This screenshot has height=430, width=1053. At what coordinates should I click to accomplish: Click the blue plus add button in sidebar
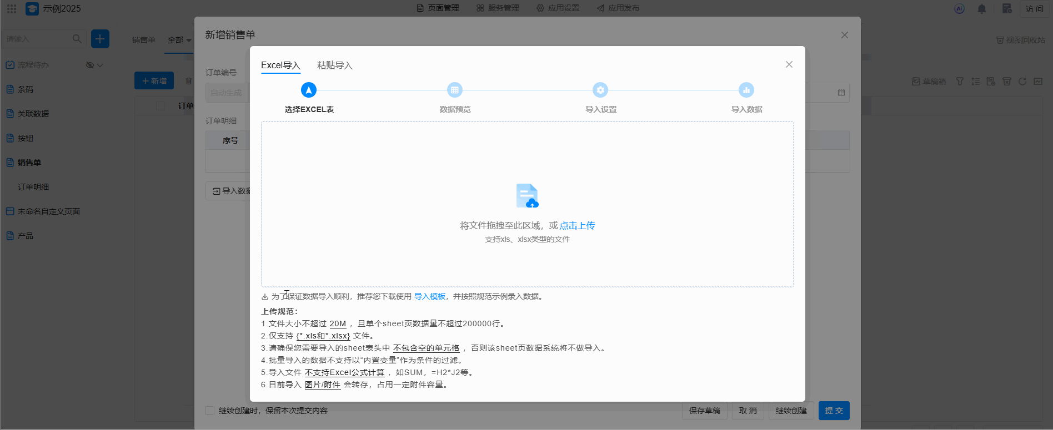tap(100, 39)
